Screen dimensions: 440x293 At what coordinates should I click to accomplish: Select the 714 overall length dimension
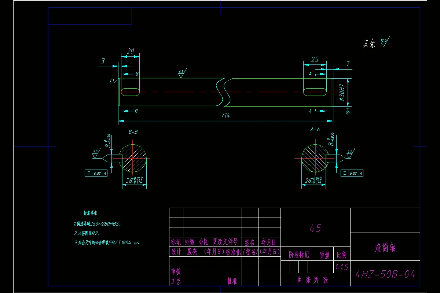[225, 116]
